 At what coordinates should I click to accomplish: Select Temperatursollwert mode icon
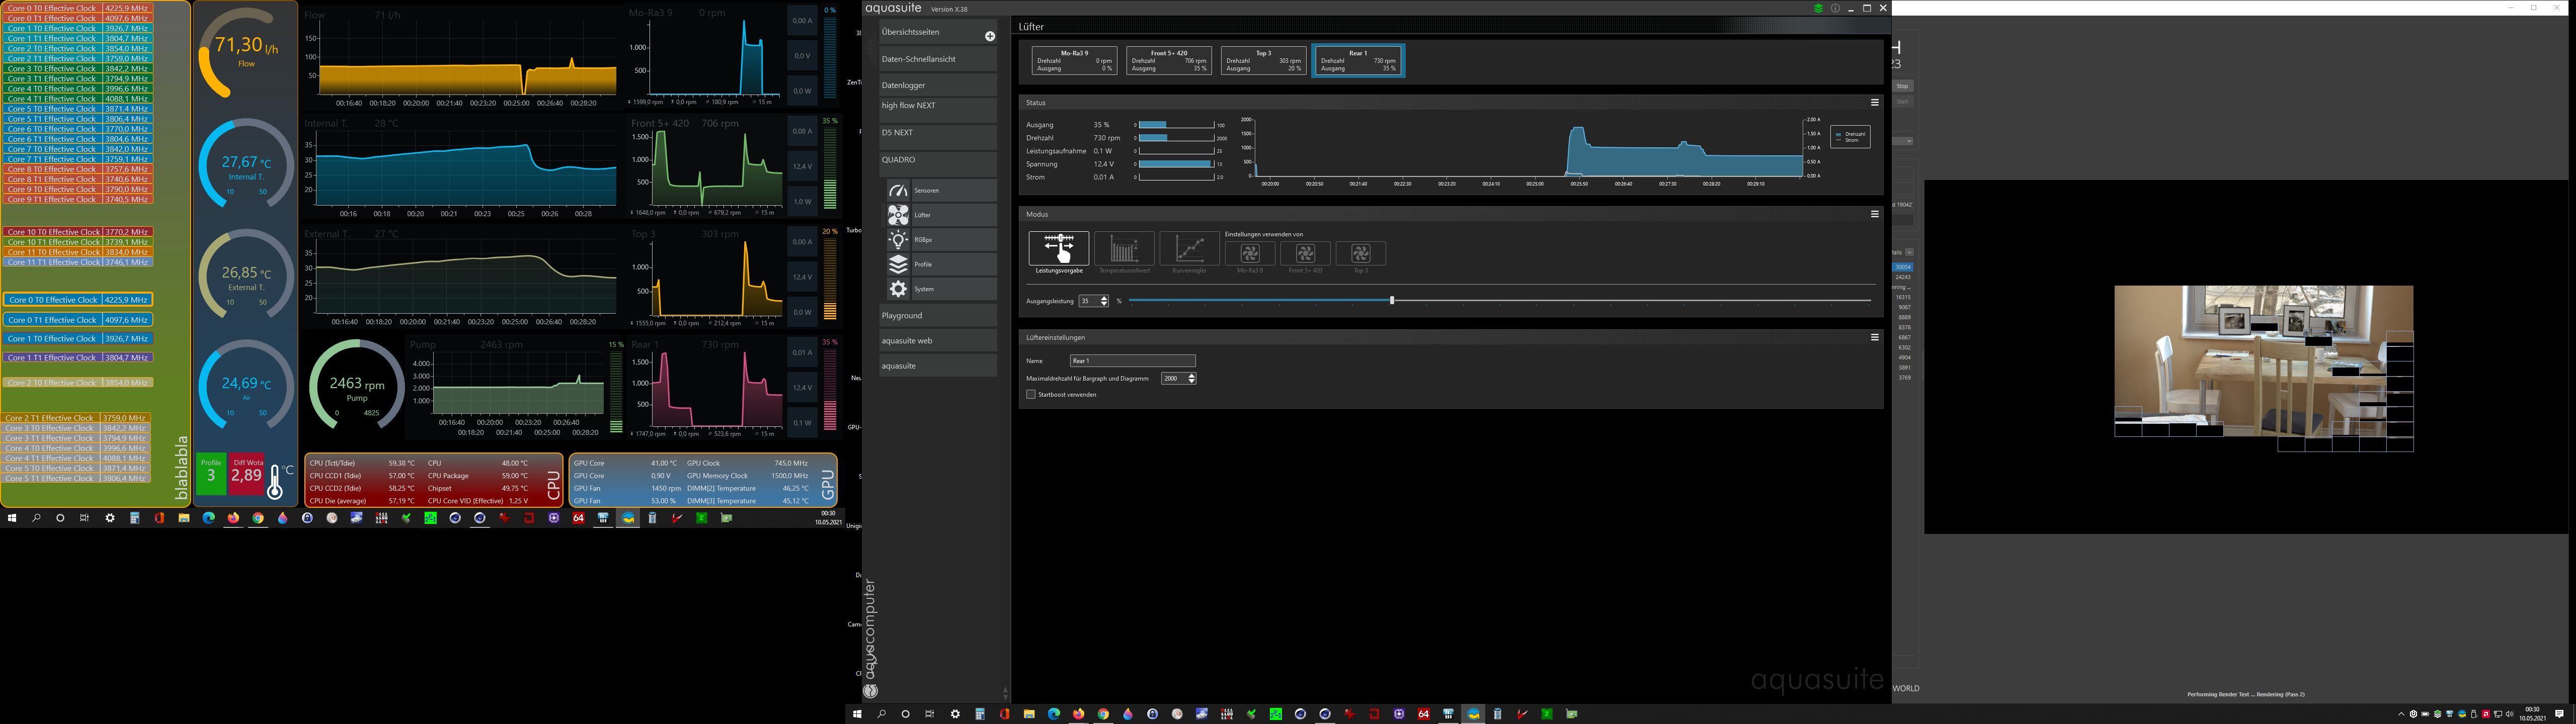pyautogui.click(x=1124, y=248)
